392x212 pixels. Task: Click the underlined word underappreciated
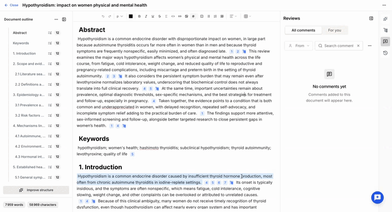point(118,107)
